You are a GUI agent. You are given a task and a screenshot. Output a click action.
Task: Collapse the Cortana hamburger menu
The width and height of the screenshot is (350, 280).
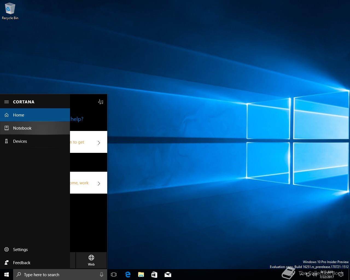7,102
